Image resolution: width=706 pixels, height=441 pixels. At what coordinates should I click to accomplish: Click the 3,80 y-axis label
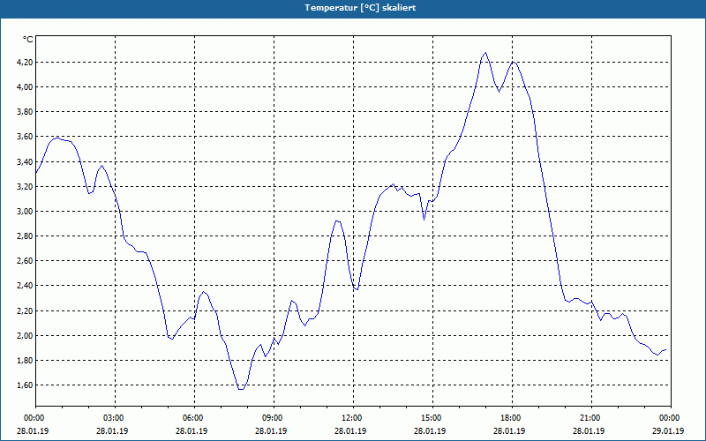coord(25,112)
